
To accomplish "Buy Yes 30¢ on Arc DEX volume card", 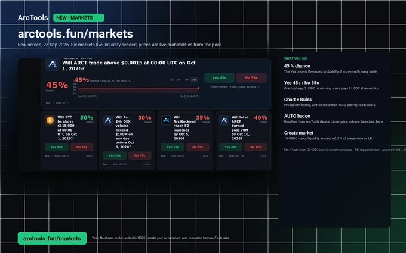I will pyautogui.click(x=115, y=155).
